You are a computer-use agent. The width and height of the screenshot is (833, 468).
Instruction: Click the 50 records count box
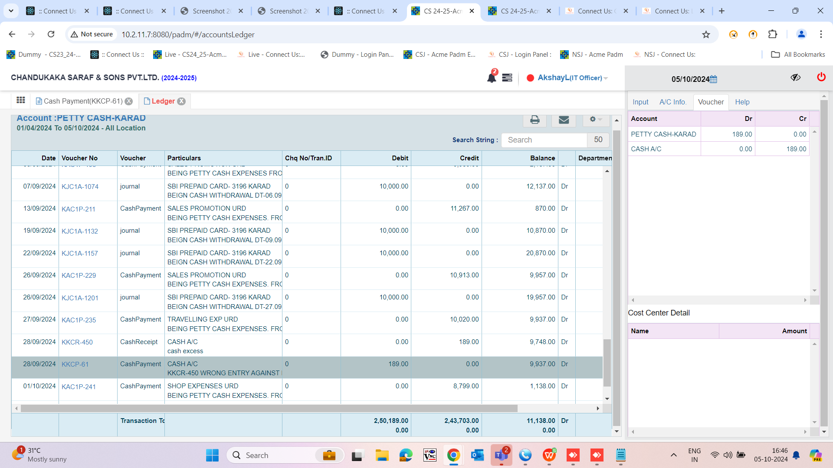click(x=598, y=140)
